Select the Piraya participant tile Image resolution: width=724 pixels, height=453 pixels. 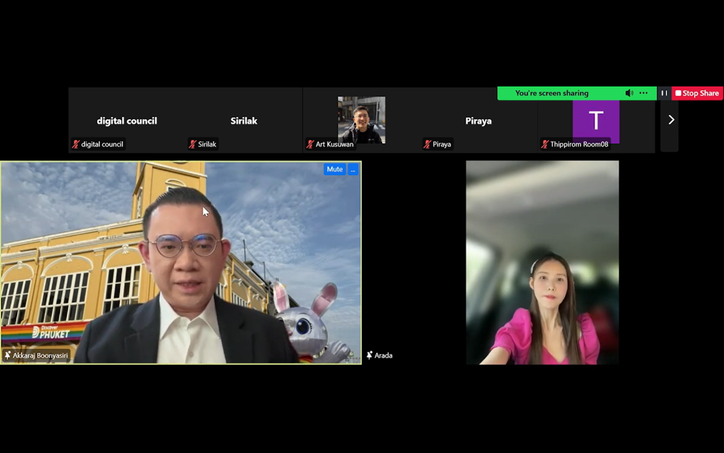pyautogui.click(x=479, y=120)
